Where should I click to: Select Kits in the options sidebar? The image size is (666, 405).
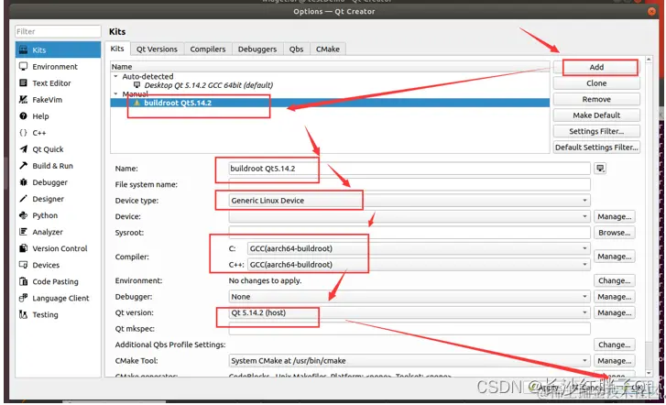(x=59, y=49)
